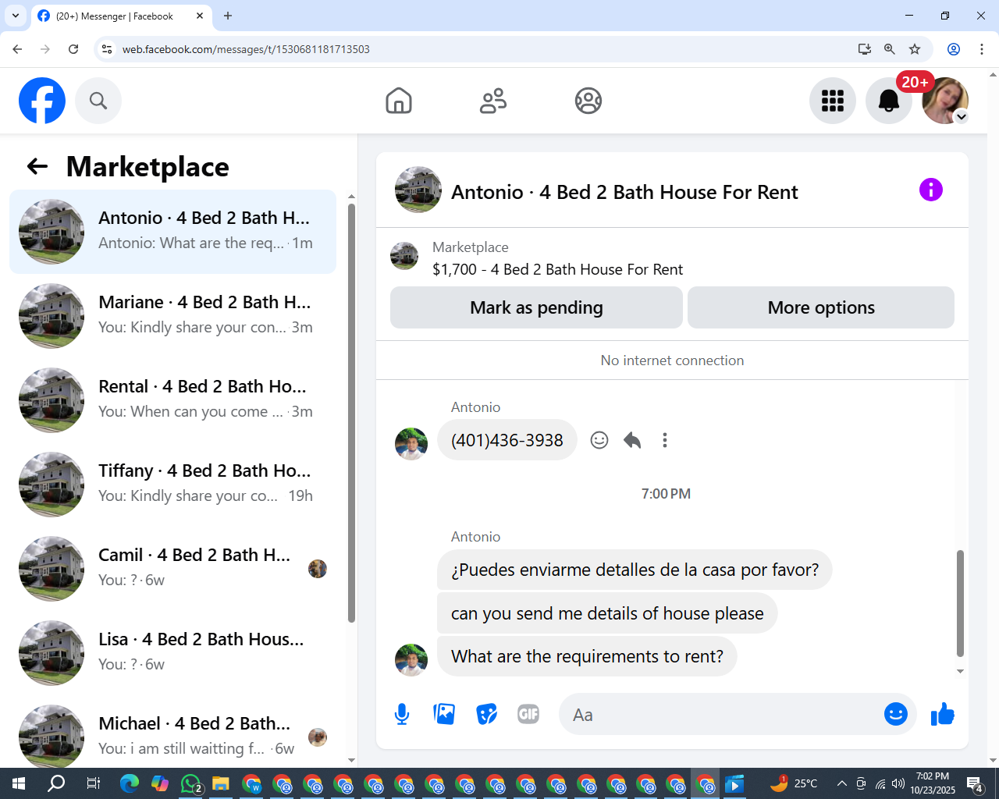This screenshot has width=999, height=799.
Task: Open the Groups icon in top navigation
Action: [x=588, y=101]
